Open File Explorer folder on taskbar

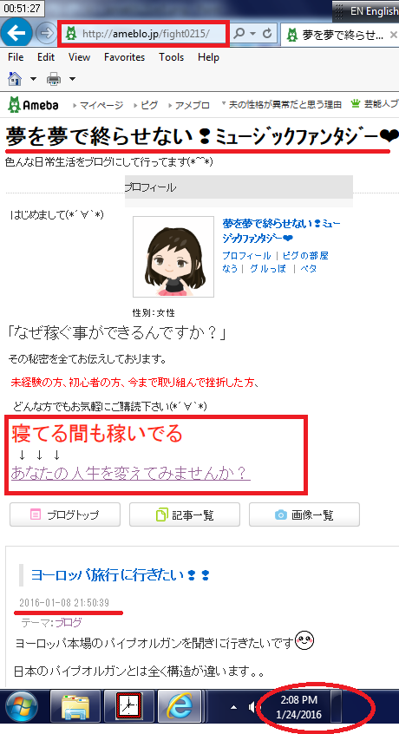pos(75,706)
